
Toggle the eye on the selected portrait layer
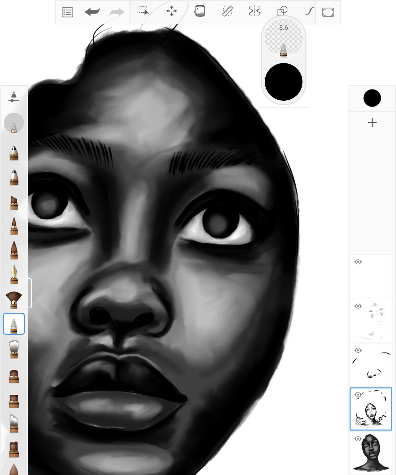pyautogui.click(x=359, y=394)
